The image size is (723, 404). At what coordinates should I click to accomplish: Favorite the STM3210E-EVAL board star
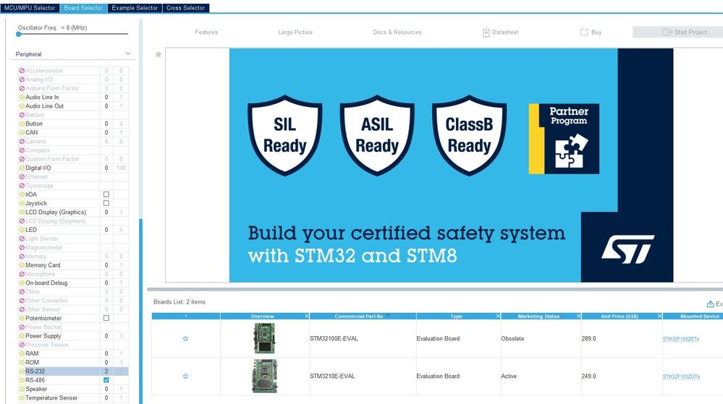click(185, 377)
